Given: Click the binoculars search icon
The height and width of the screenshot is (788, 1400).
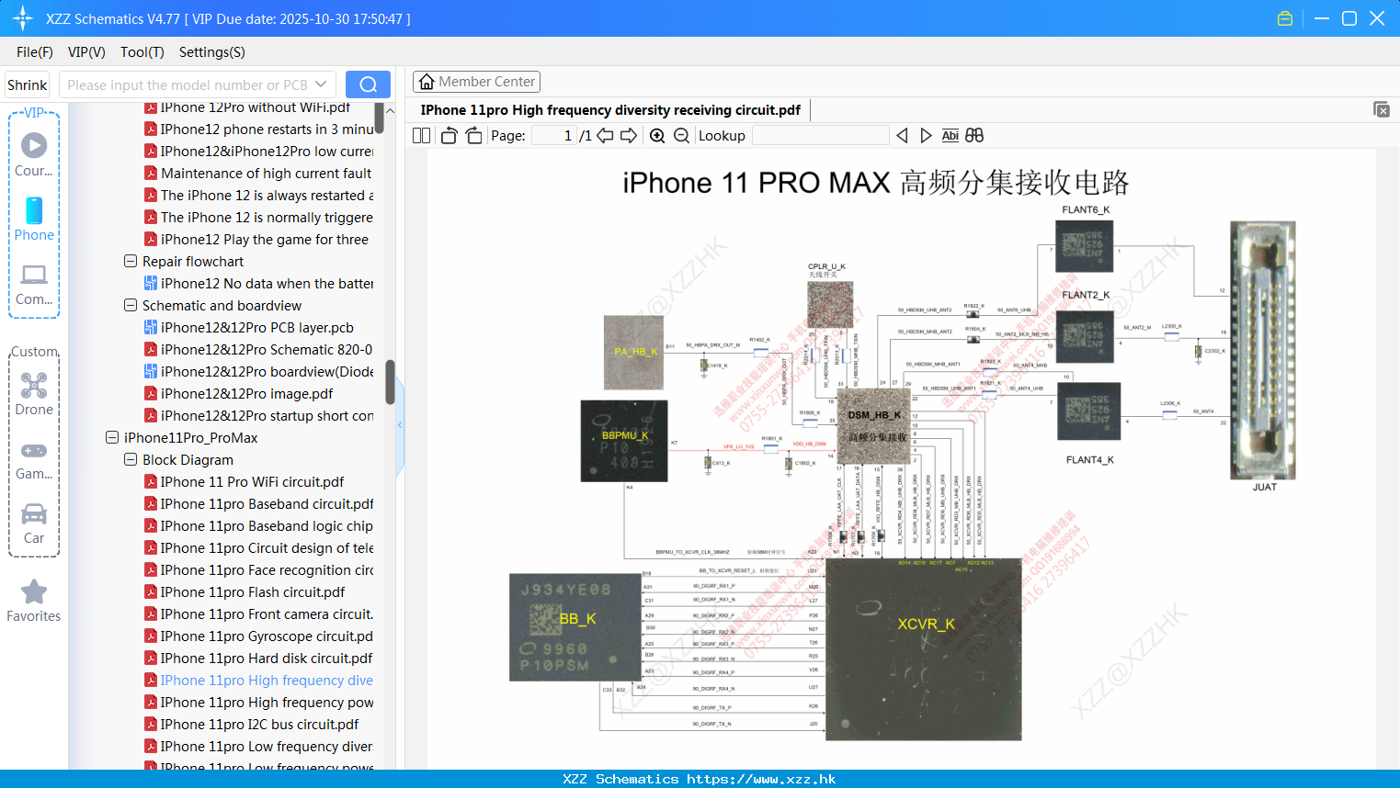Looking at the screenshot, I should [974, 136].
